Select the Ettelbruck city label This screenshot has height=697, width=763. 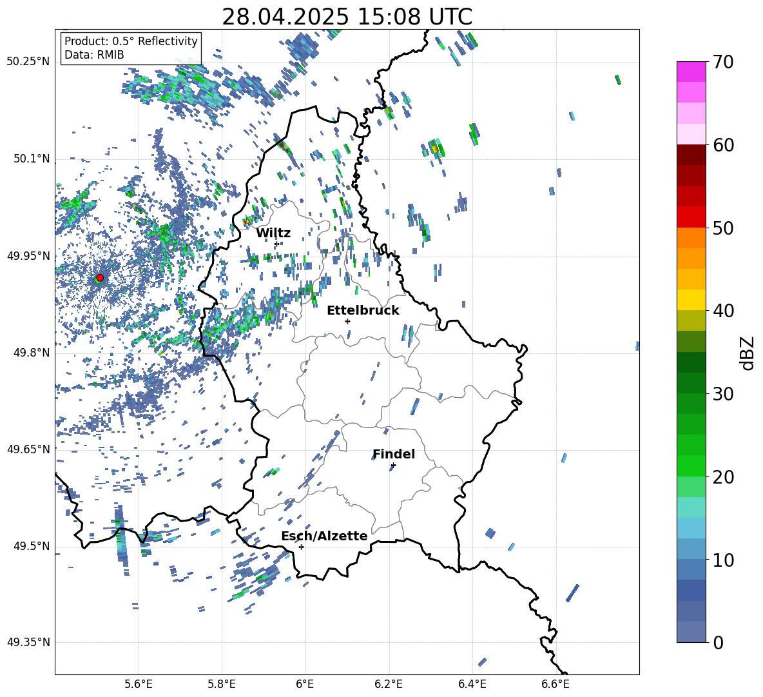point(363,311)
